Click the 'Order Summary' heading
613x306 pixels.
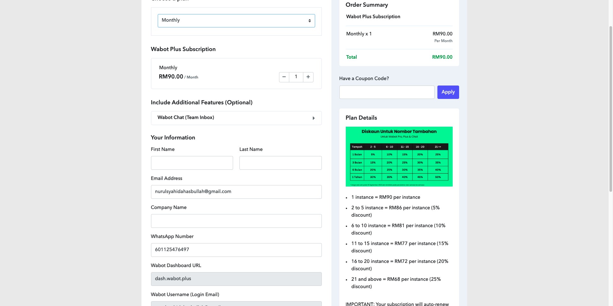tap(367, 5)
